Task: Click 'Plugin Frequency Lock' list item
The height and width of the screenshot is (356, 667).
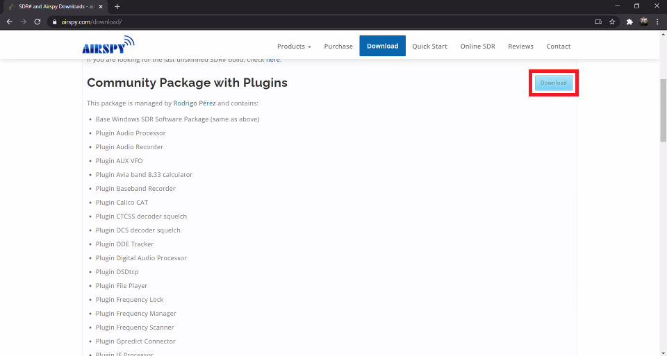Action: point(129,300)
